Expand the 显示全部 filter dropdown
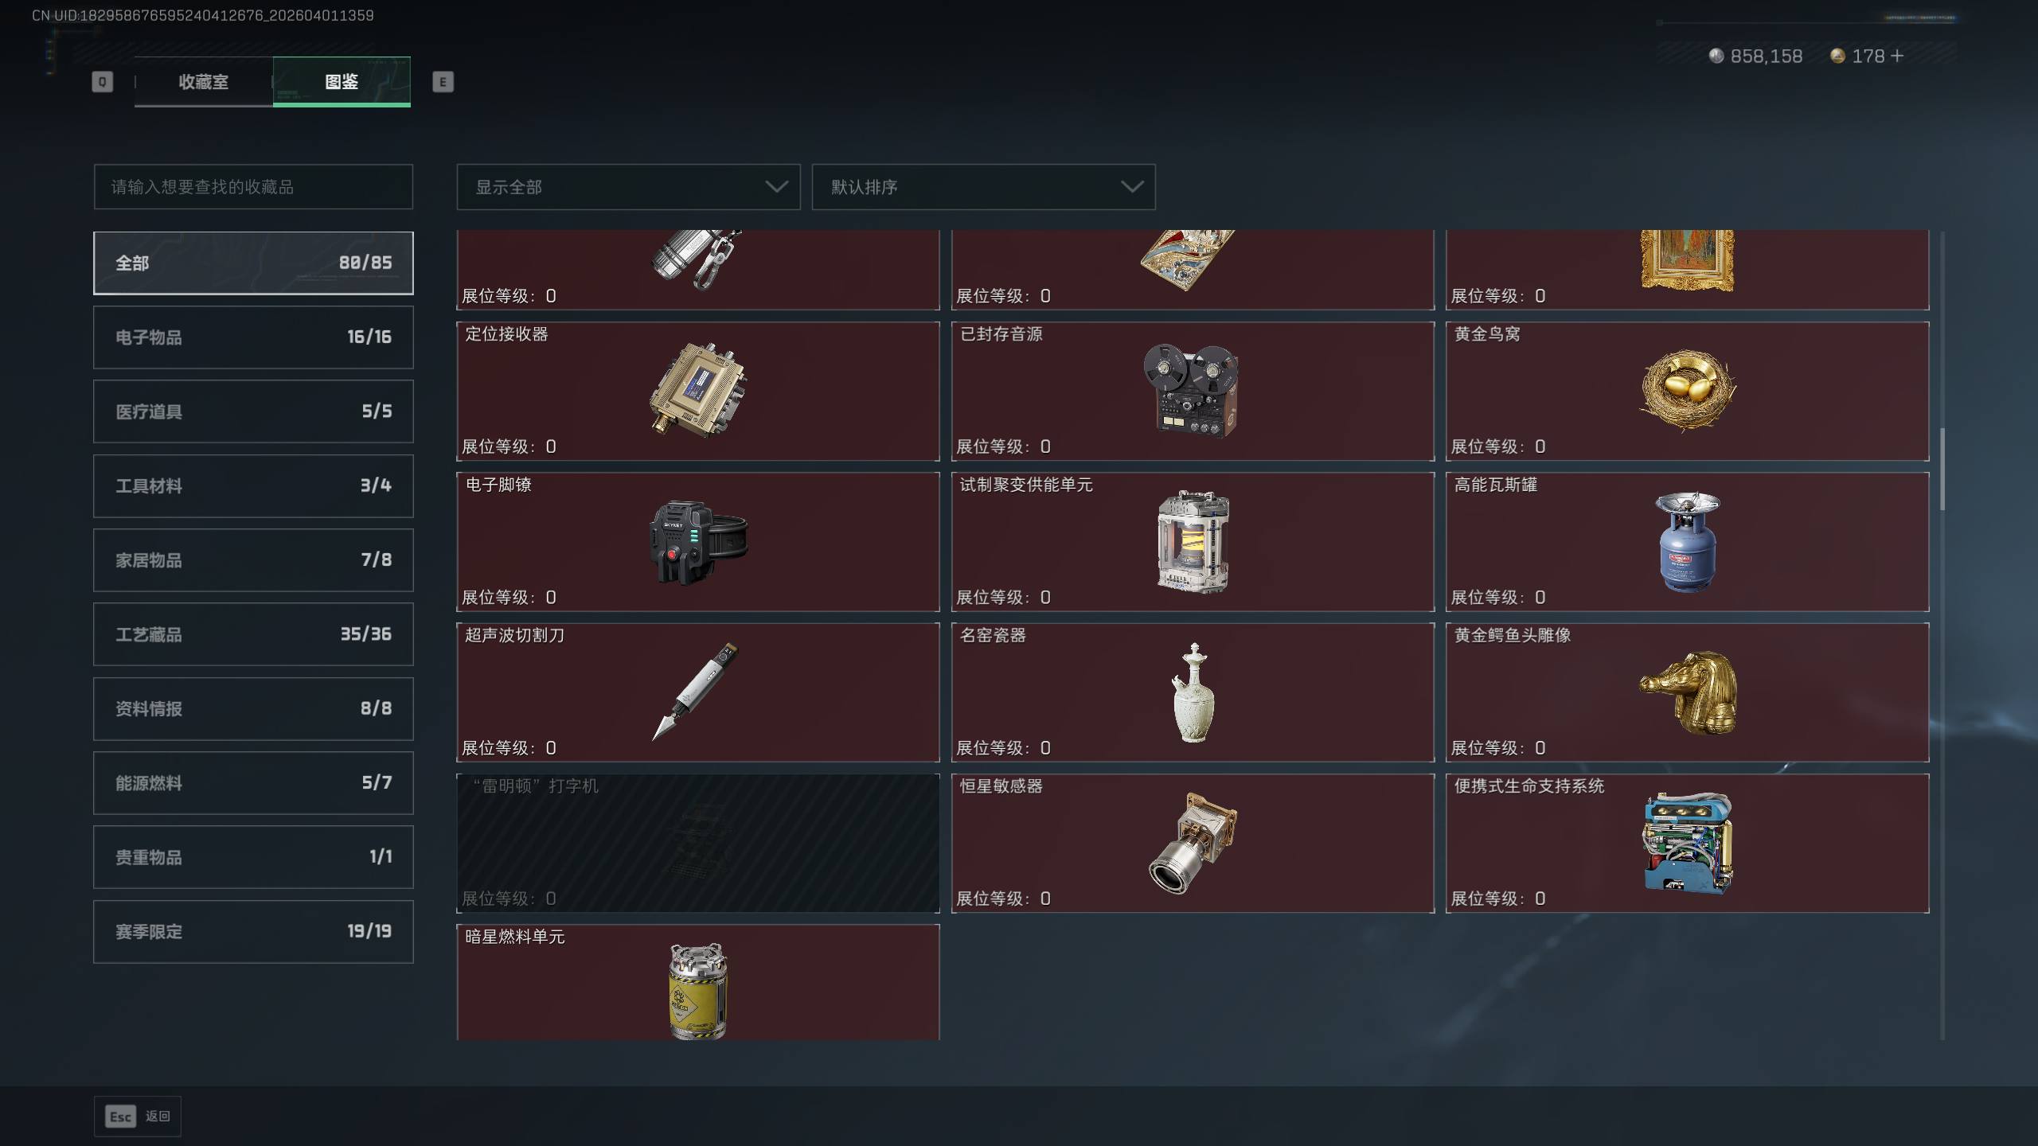This screenshot has width=2038, height=1146. coord(628,187)
